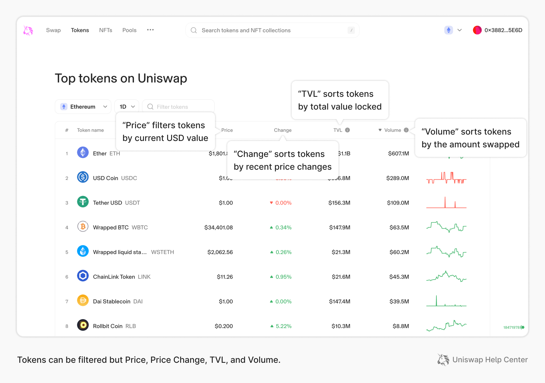Open the Wrapped liquid staked WSTETH row

272,252
